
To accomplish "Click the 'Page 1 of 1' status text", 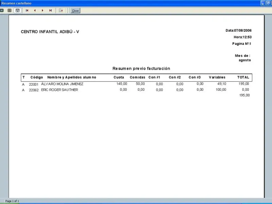I will tap(12, 201).
